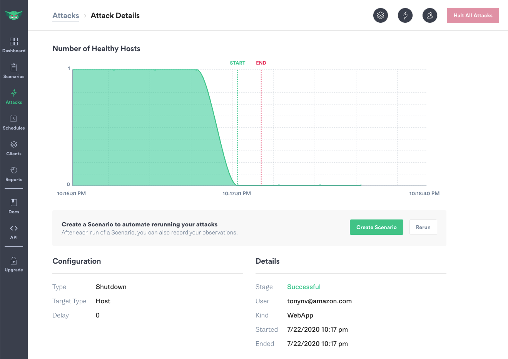This screenshot has height=359, width=508.
Task: Click the Gremlin logo icon
Action: (x=14, y=15)
